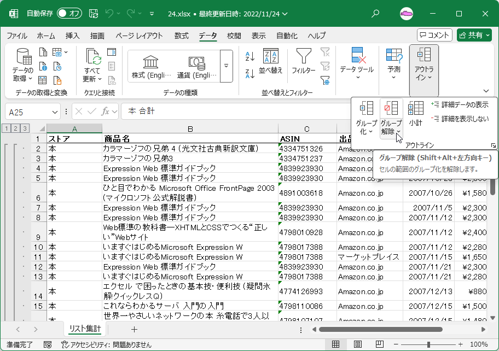Click アクセシビリティ: 問題ありません status
499x351 pixels.
(x=106, y=344)
